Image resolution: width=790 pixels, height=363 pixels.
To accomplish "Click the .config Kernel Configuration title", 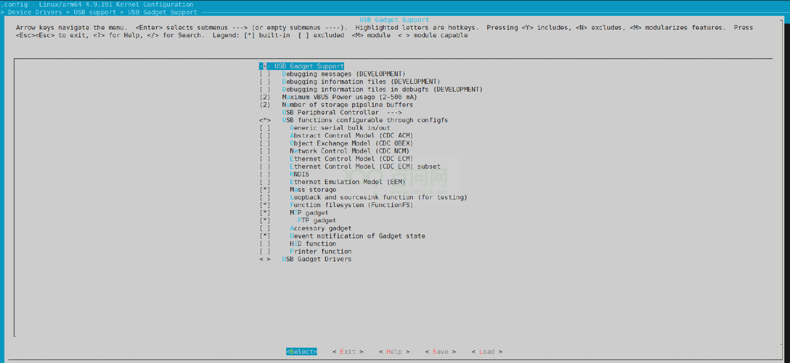I will [x=97, y=5].
